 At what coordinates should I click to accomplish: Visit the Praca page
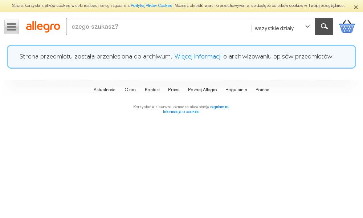click(174, 90)
